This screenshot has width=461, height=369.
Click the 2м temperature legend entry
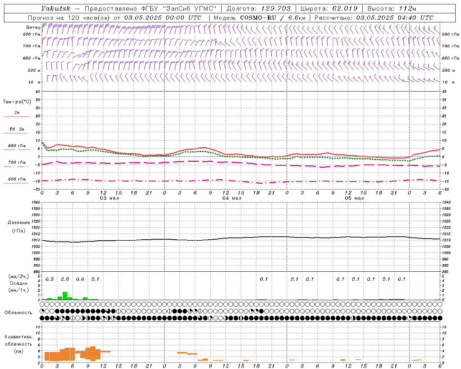point(17,113)
